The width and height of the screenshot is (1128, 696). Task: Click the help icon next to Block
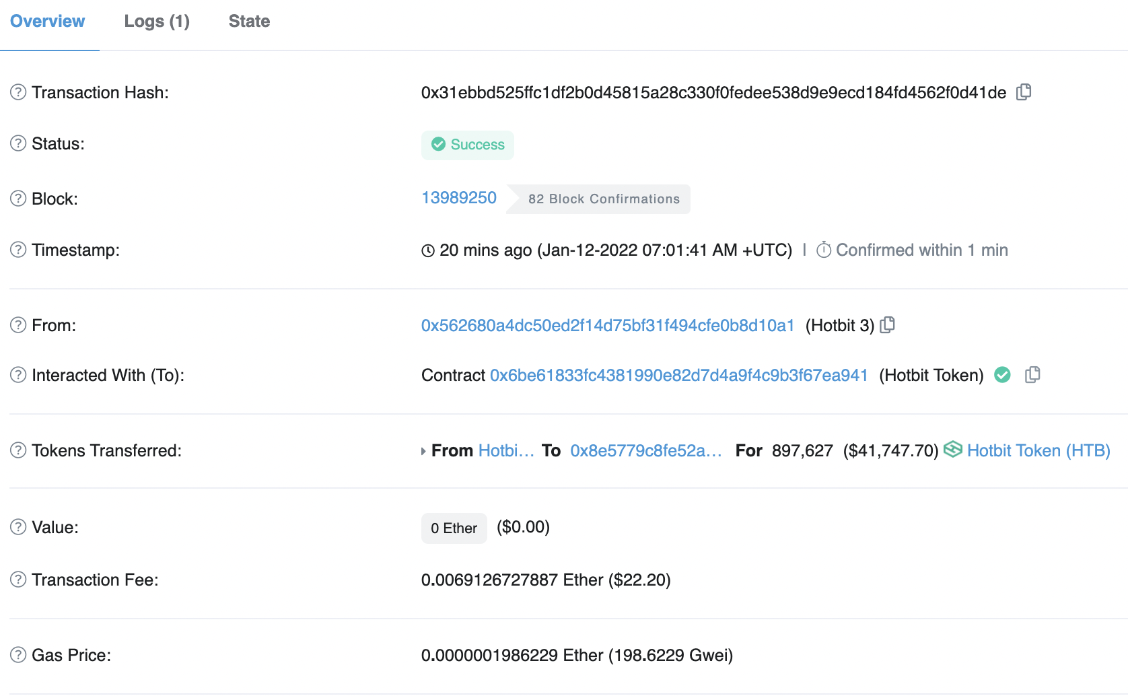pyautogui.click(x=18, y=199)
